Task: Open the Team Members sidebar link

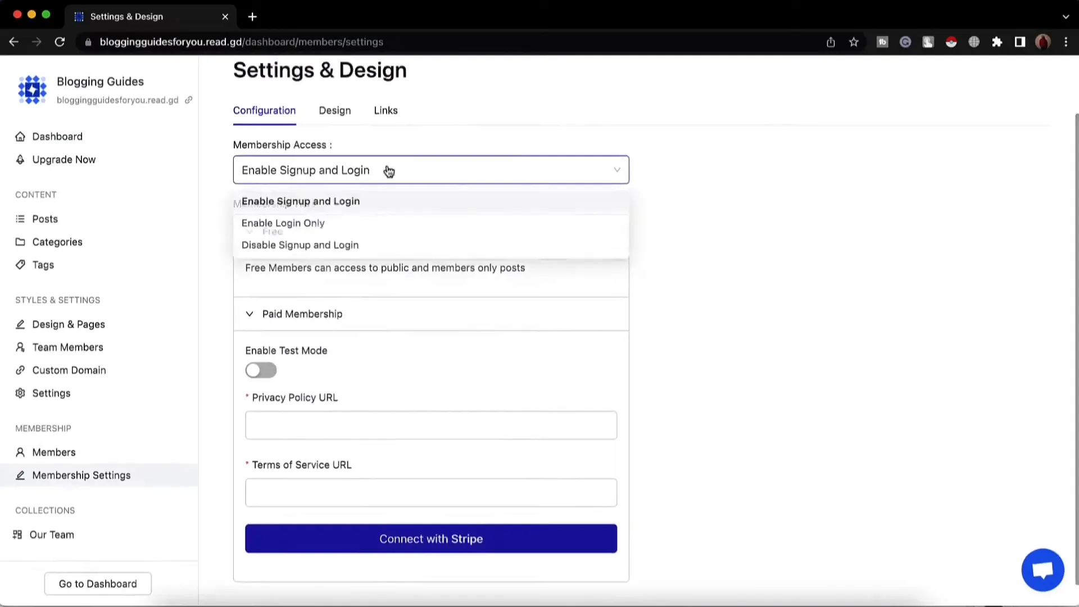Action: [67, 347]
